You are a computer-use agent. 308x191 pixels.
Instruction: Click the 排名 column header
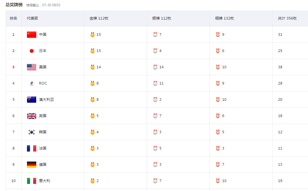click(x=13, y=19)
